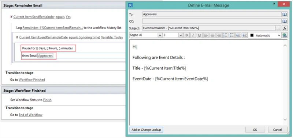Click the Subject field
Screen dimensions: 293x138
(208, 28)
